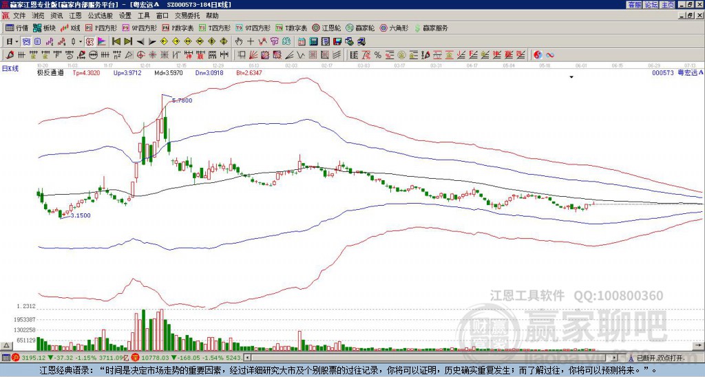
Task: Open the 板块 sector view
Action: (44, 28)
